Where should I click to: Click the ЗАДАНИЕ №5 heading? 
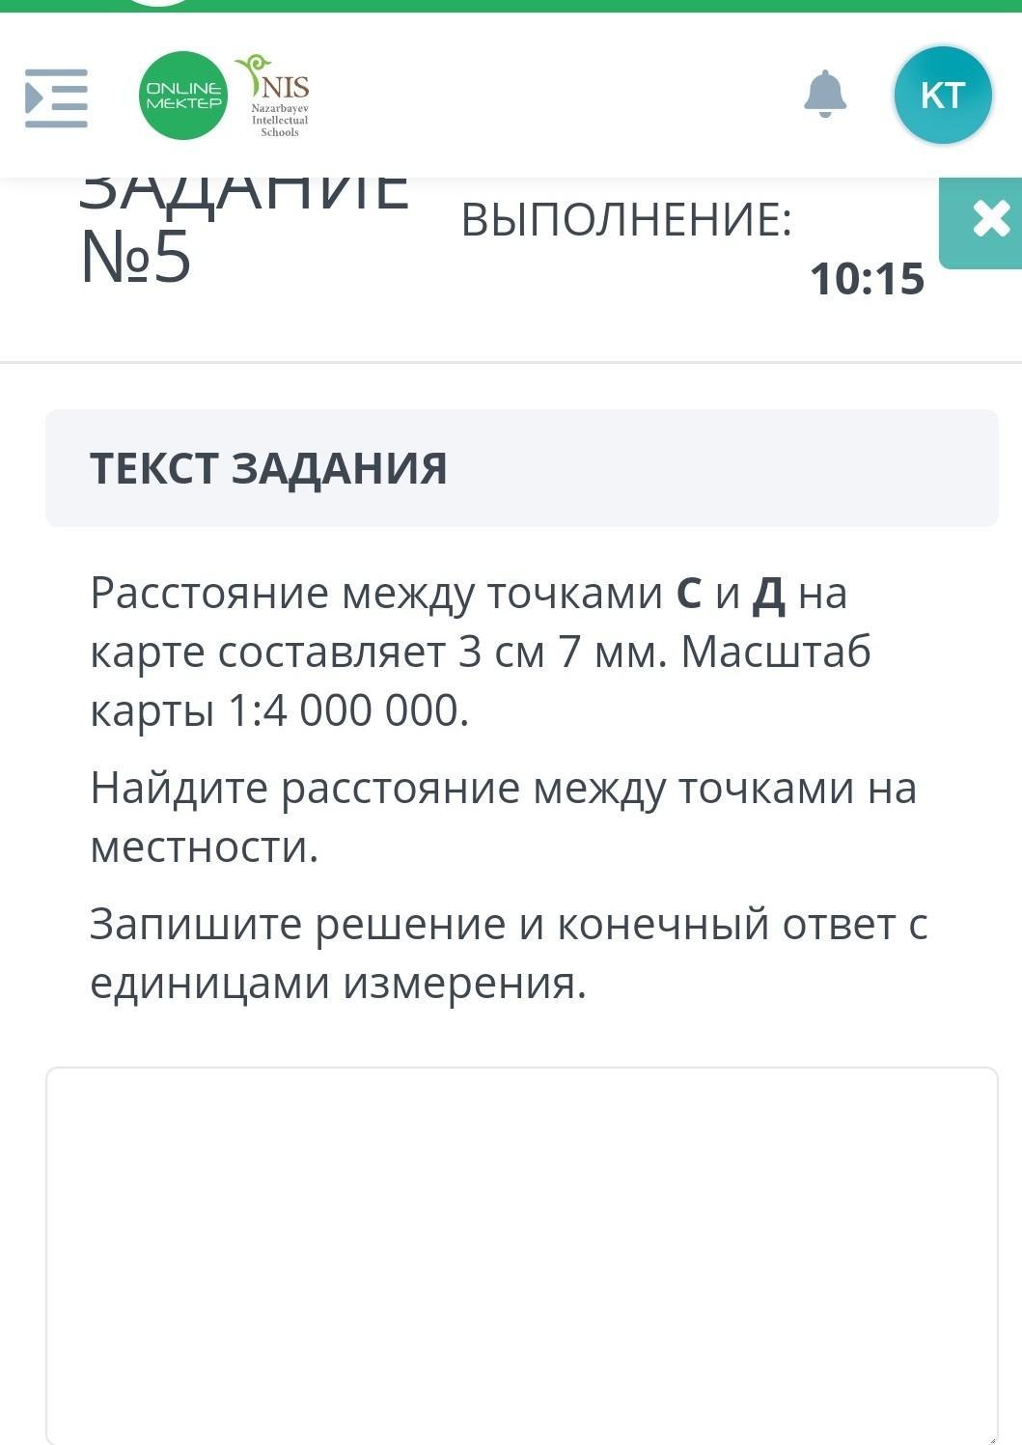click(x=243, y=234)
